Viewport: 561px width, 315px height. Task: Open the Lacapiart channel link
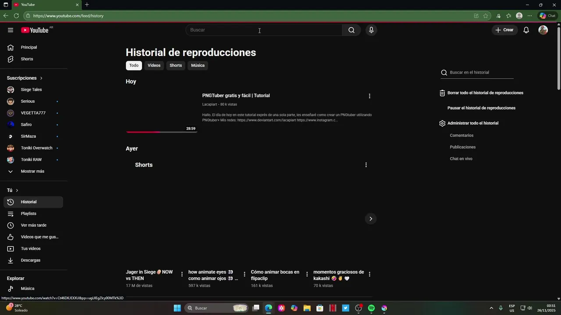coord(209,105)
